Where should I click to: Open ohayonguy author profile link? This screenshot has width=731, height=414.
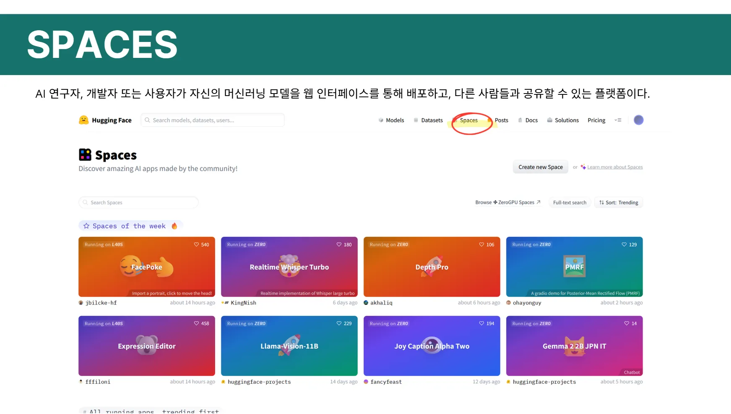527,303
